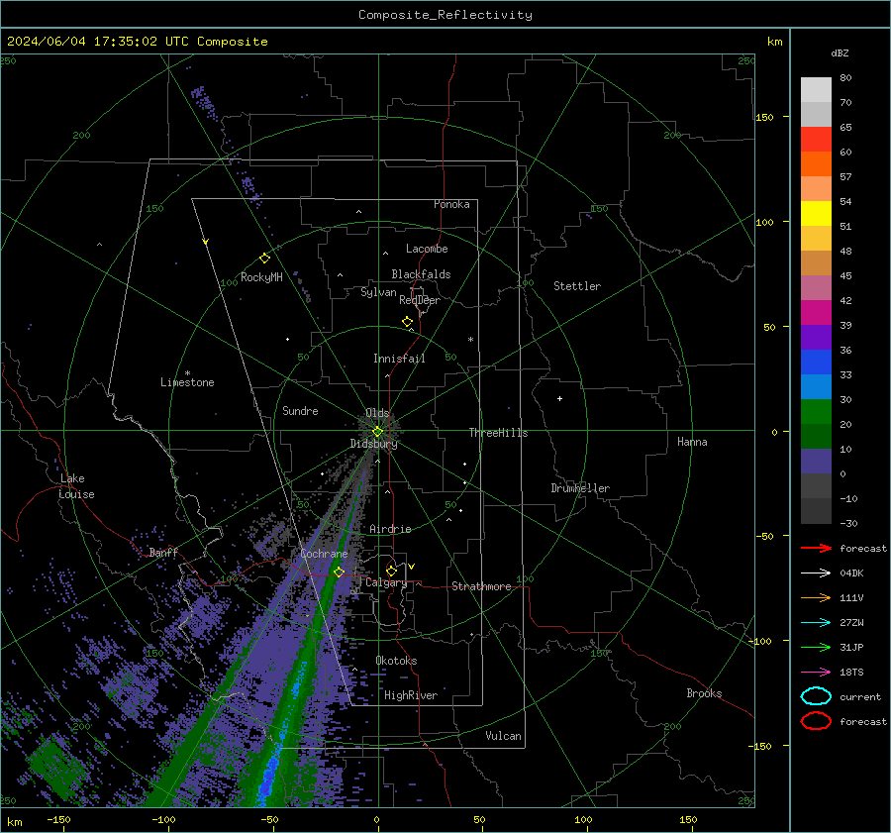891x833 pixels.
Task: Click the red forecast arrow in legend
Action: coord(816,548)
